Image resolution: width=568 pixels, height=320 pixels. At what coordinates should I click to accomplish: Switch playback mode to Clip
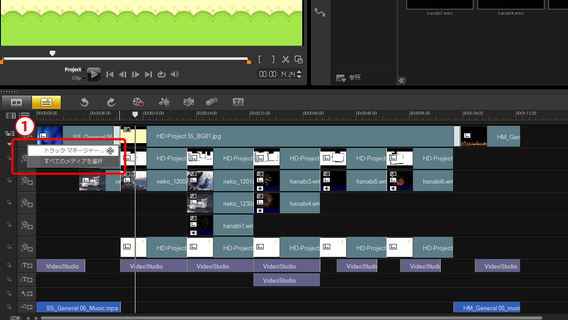coord(77,78)
